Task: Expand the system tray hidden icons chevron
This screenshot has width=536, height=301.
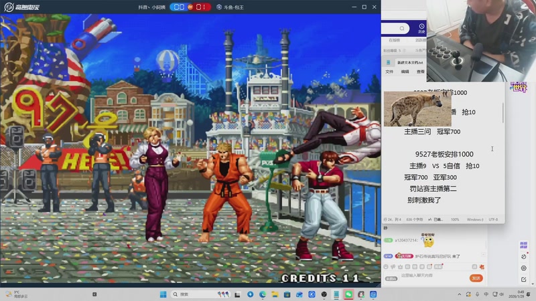Action: click(460, 294)
